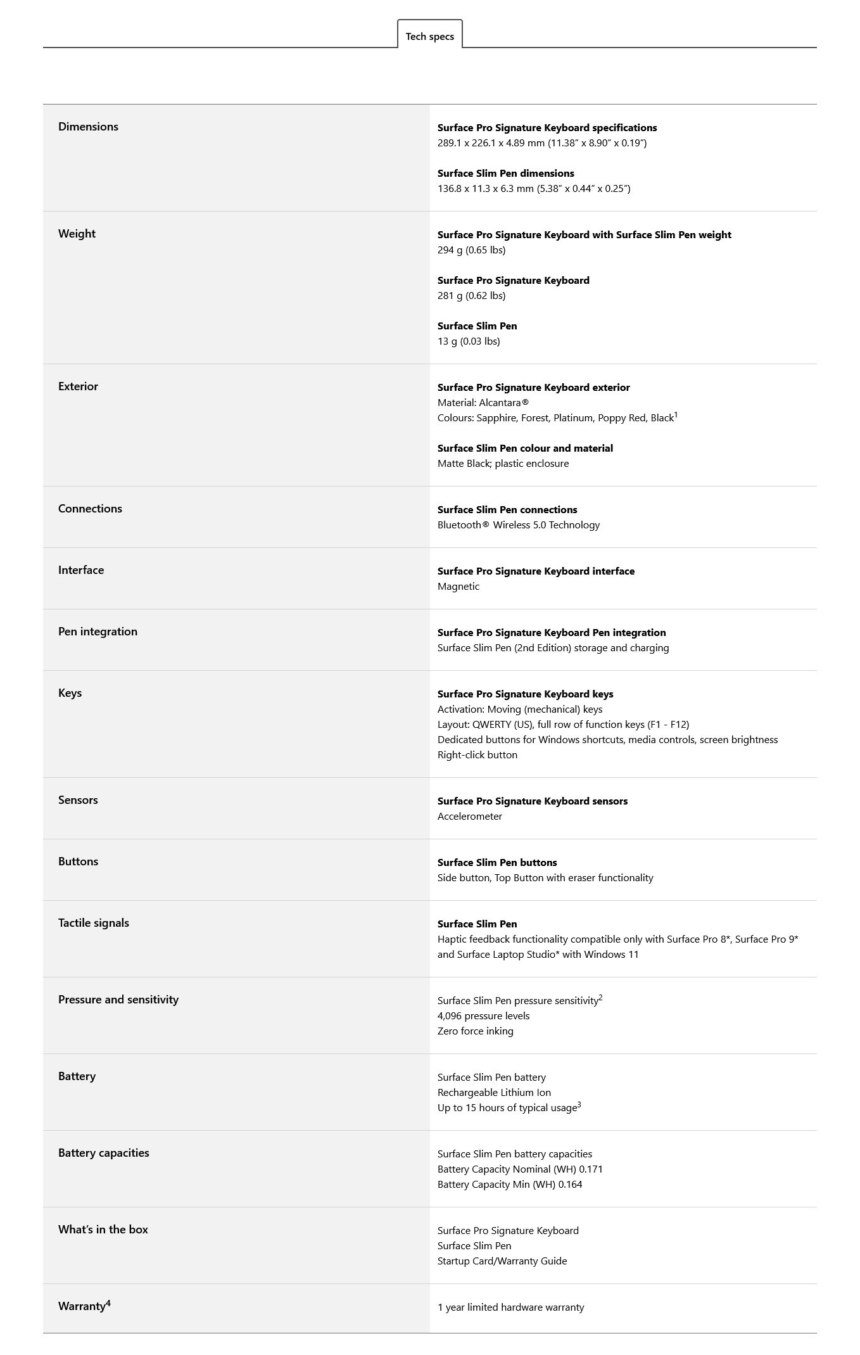Click footnote 1 after Black colour

pyautogui.click(x=676, y=415)
